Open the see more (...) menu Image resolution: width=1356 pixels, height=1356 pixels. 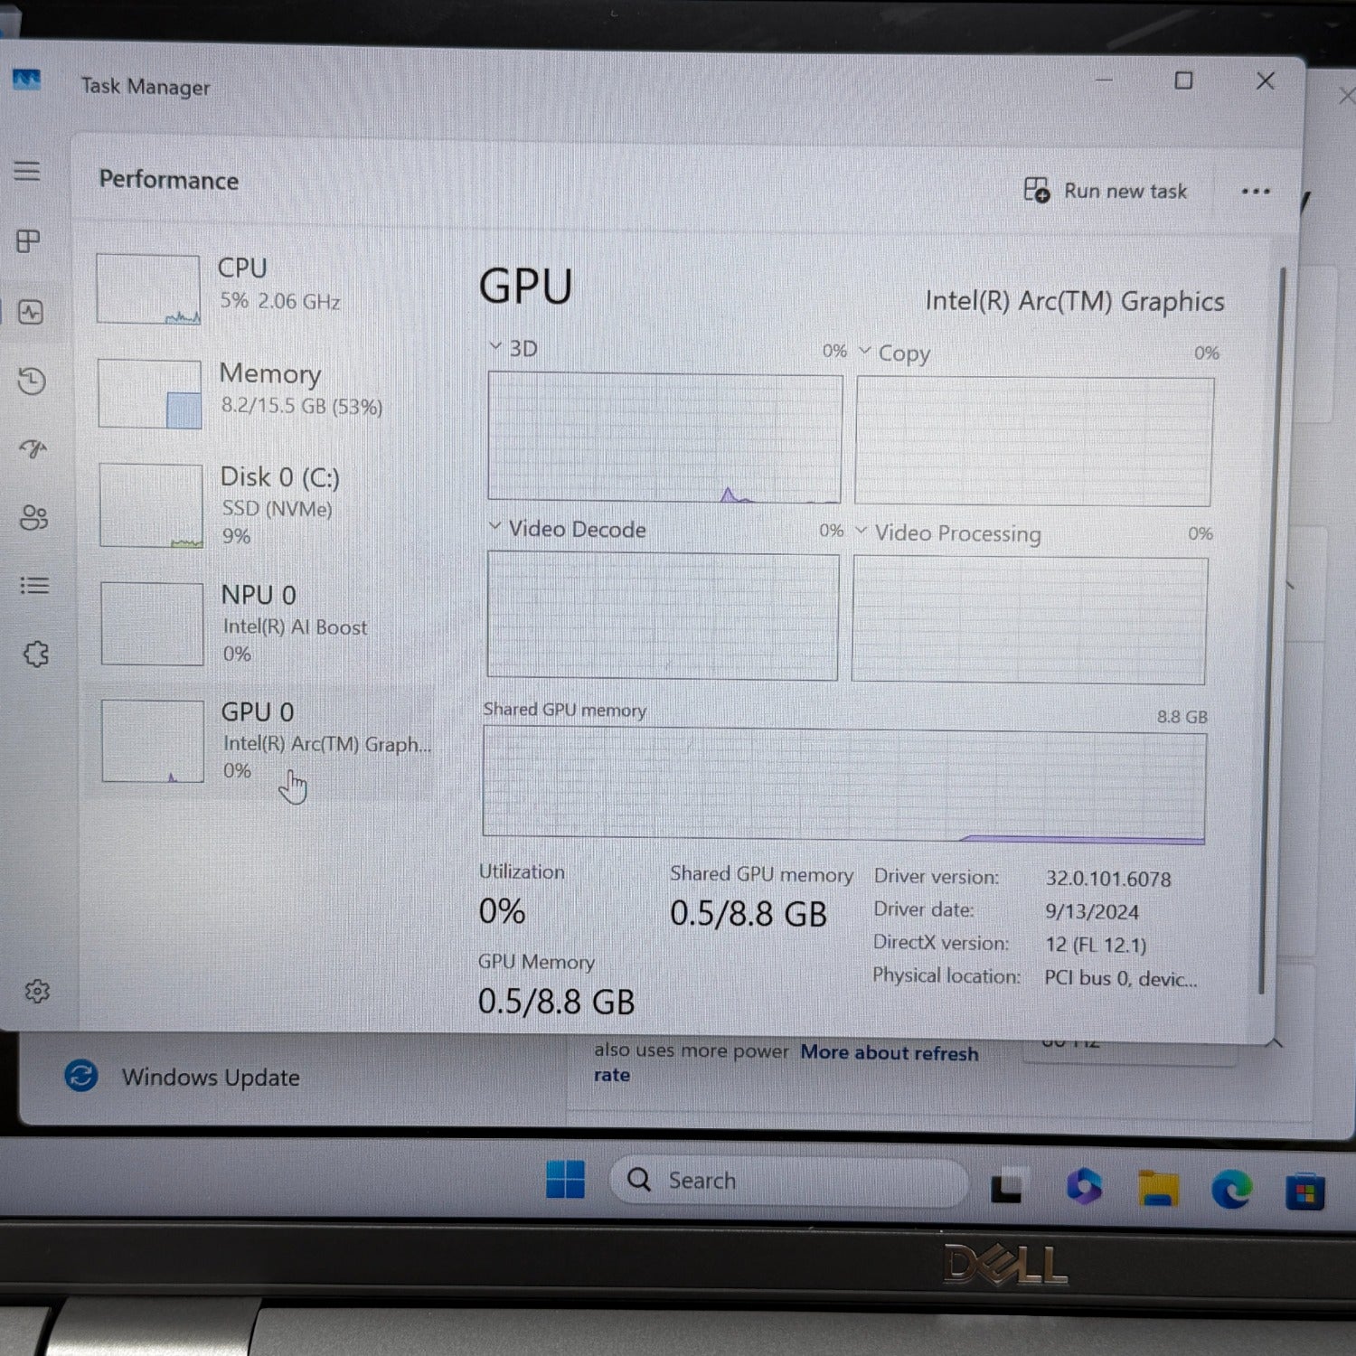pyautogui.click(x=1255, y=191)
